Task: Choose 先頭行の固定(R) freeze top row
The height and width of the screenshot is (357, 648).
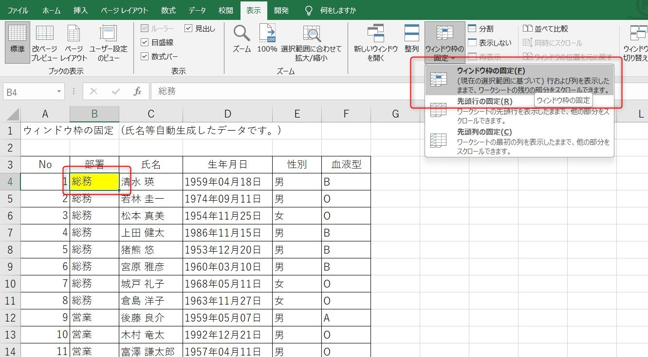Action: 519,110
